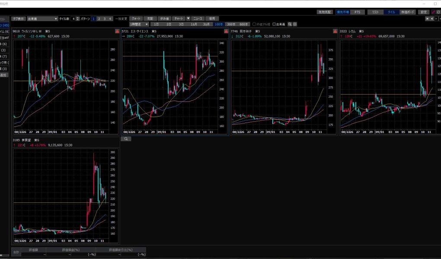The width and height of the screenshot is (441, 259).
Task: Click the magnifier button below the 5721 chart
Action: click(x=126, y=139)
